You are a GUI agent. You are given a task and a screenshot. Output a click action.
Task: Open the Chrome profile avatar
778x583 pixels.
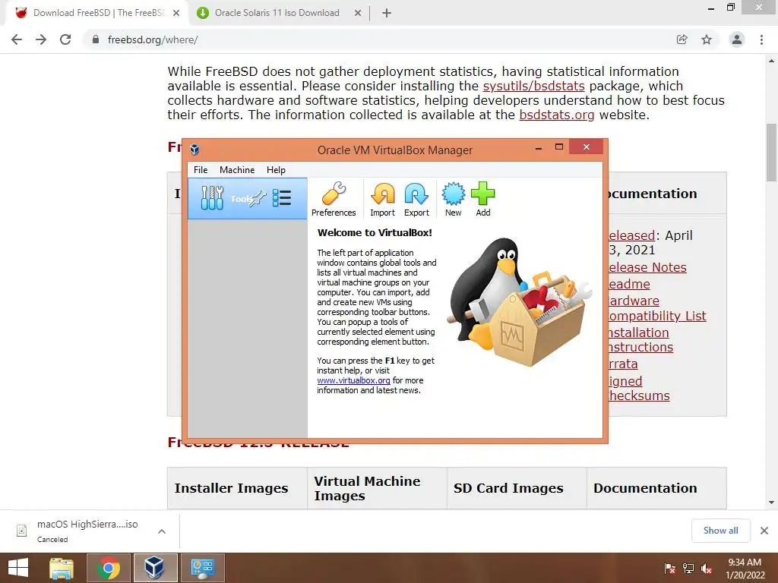tap(737, 39)
